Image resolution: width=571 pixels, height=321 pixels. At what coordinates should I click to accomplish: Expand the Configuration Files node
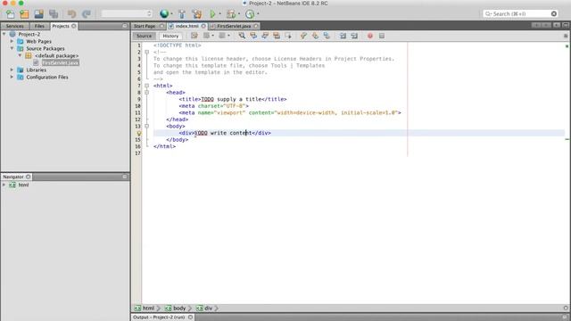tap(12, 78)
